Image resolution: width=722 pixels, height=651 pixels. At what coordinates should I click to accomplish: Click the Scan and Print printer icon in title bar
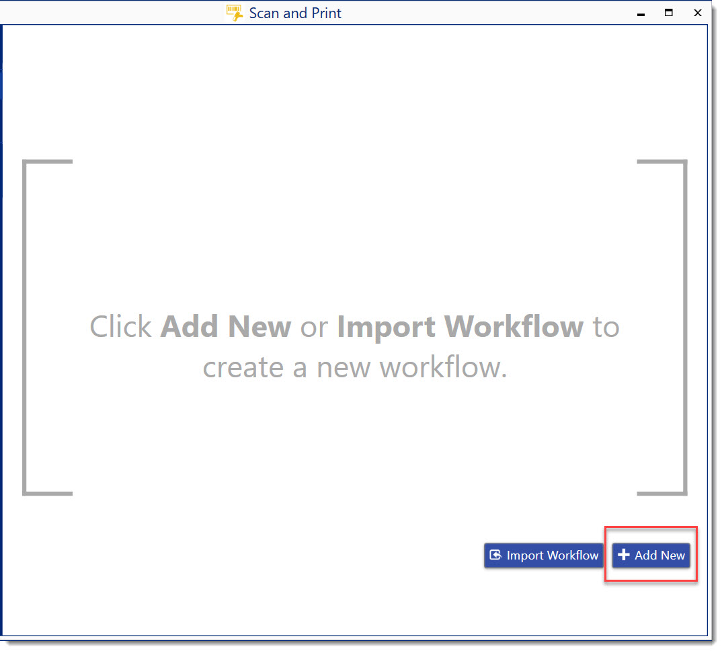pos(235,12)
